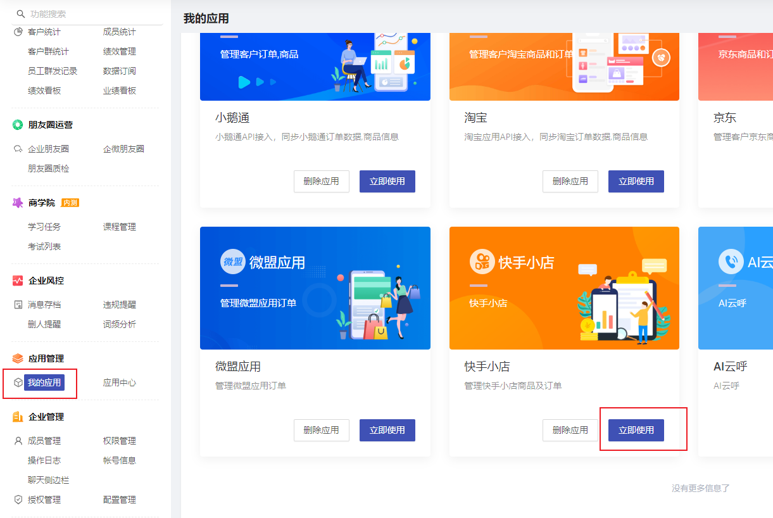The width and height of the screenshot is (773, 518).
Task: Delete the 微盟应用 application
Action: pyautogui.click(x=322, y=430)
